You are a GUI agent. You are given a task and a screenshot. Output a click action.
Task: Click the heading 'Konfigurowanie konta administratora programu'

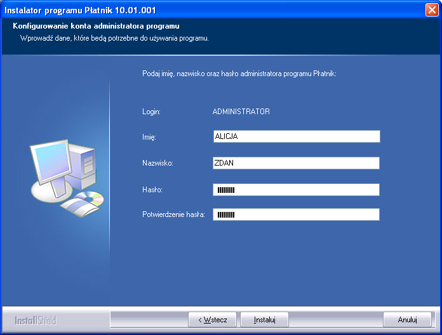coord(96,26)
